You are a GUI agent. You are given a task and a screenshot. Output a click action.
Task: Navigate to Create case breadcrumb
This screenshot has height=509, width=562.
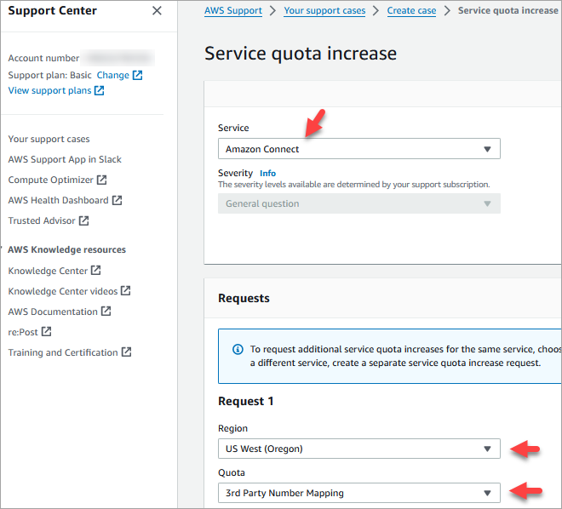pyautogui.click(x=411, y=11)
